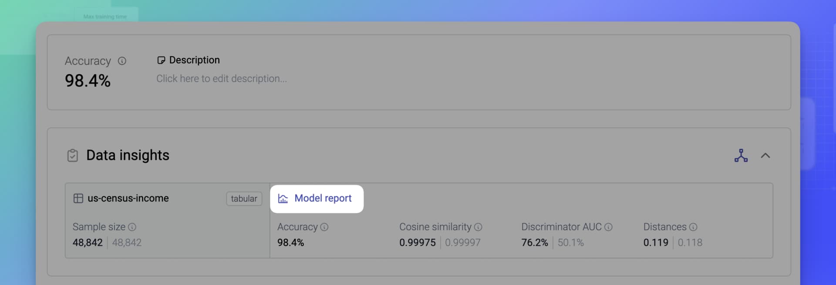
Task: Open the info icon next to Cosine similarity
Action: click(478, 227)
